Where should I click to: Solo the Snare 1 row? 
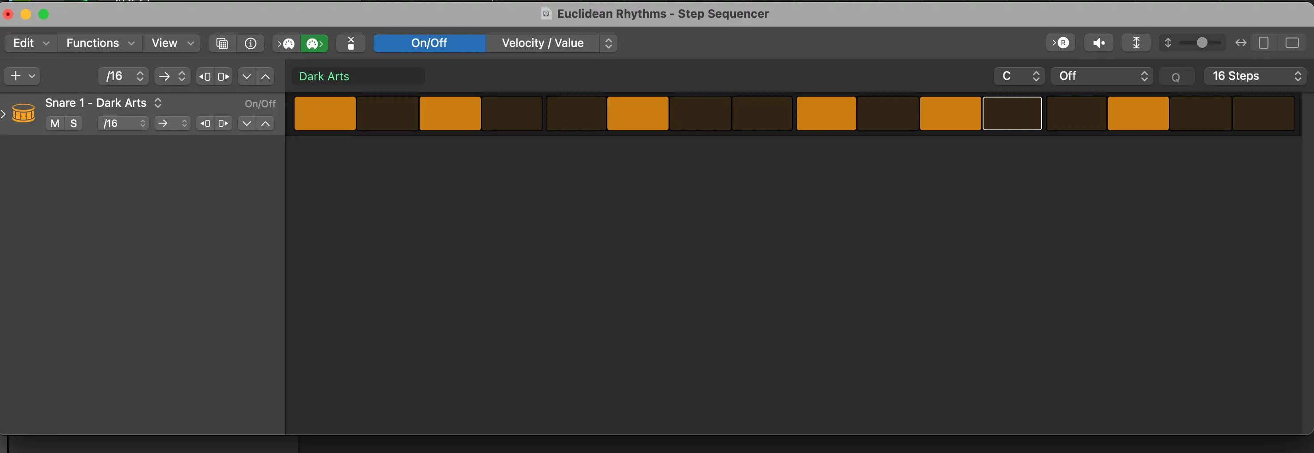point(74,123)
